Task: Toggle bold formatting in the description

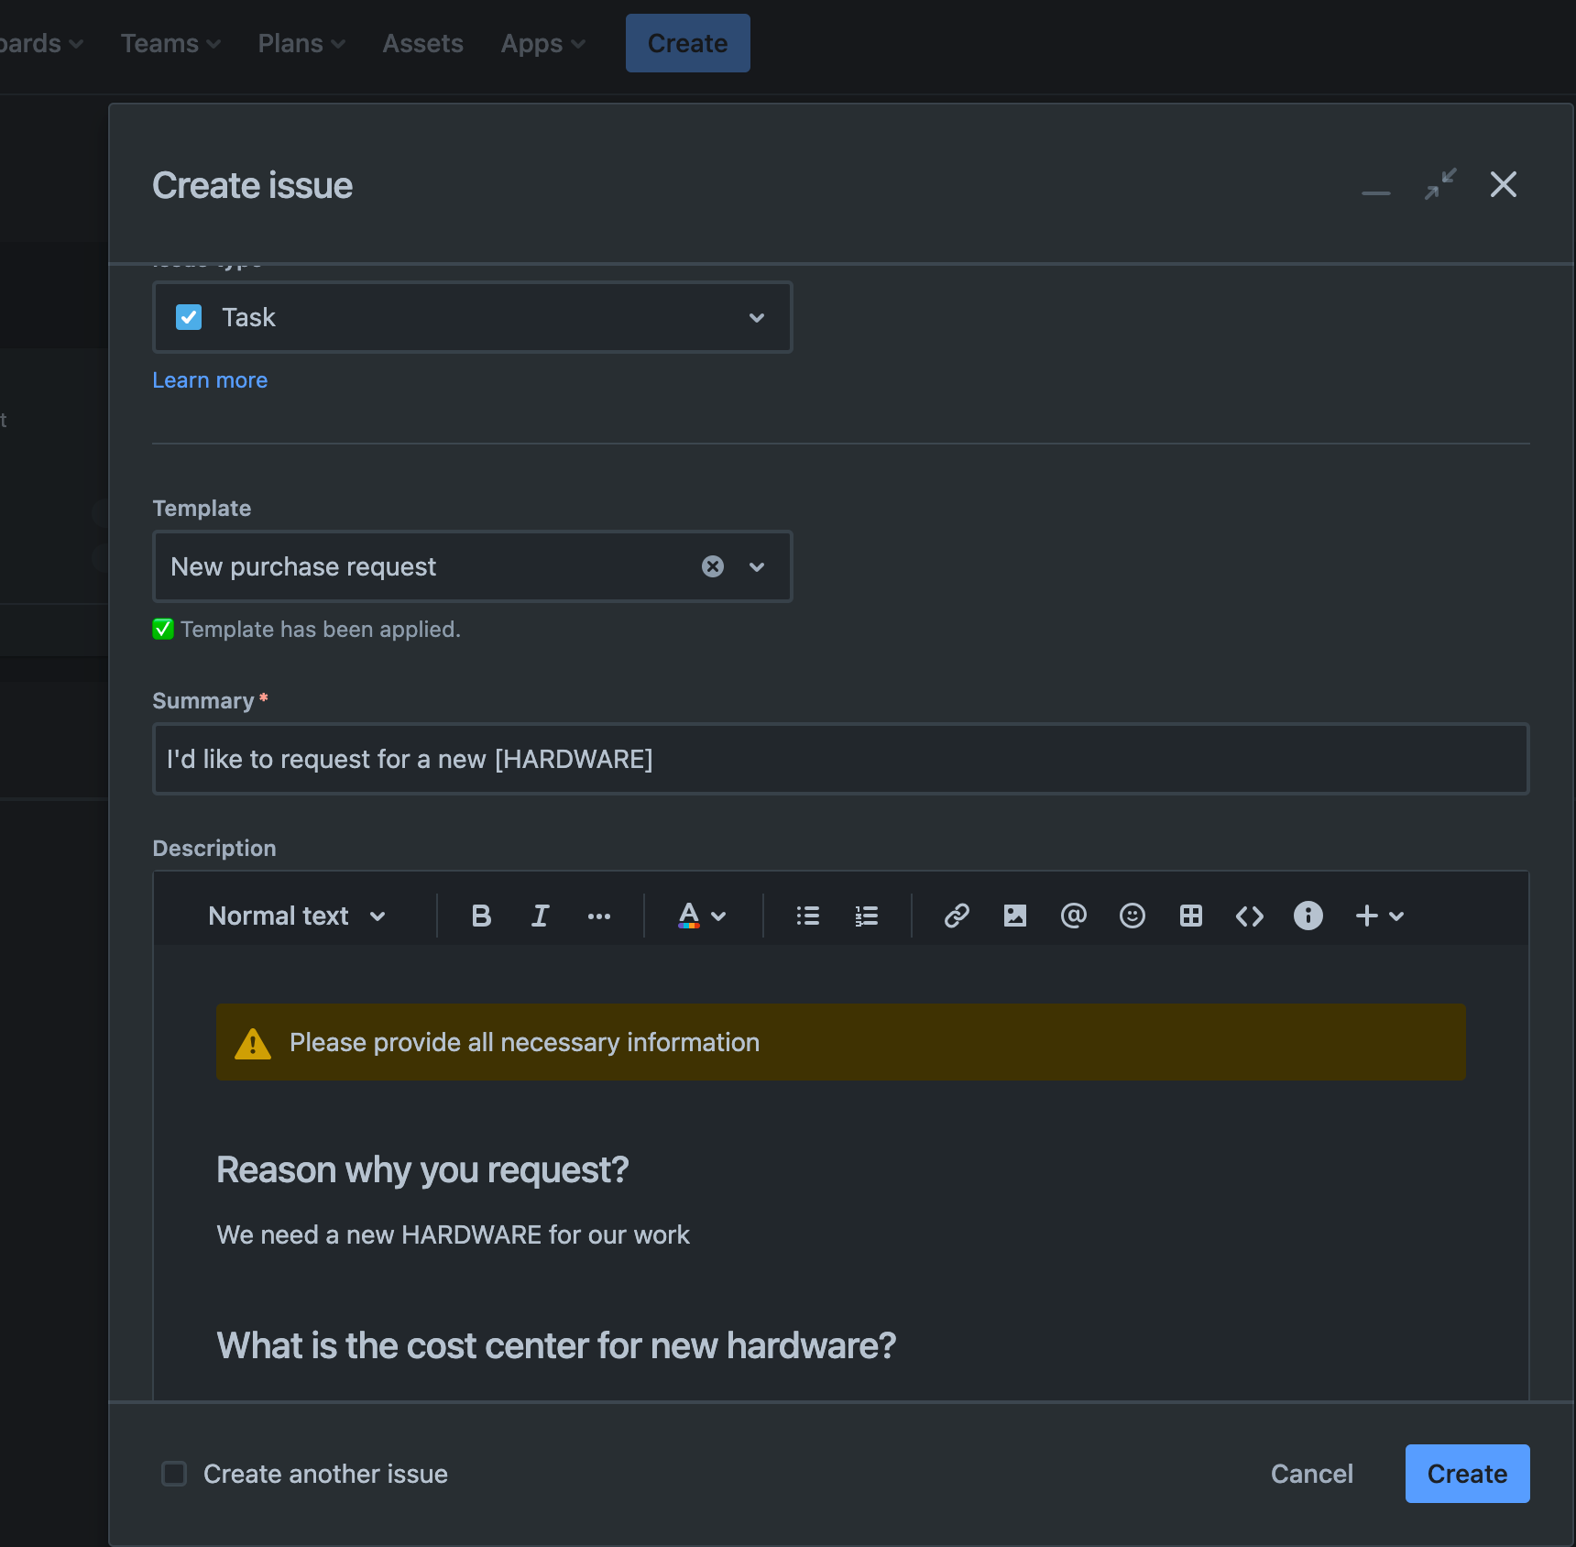Action: [480, 916]
